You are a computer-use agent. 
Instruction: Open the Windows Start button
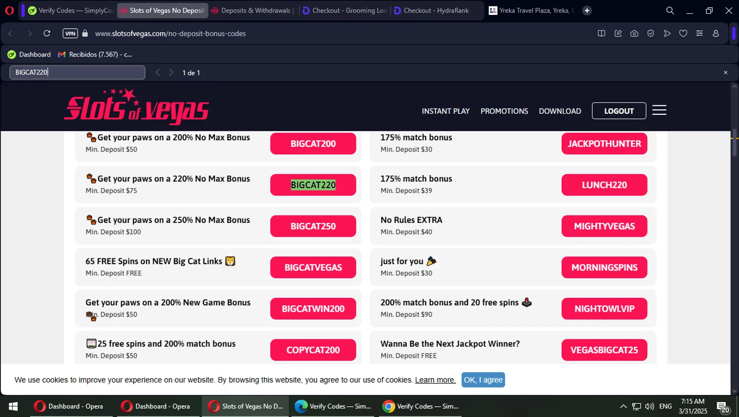tap(13, 406)
